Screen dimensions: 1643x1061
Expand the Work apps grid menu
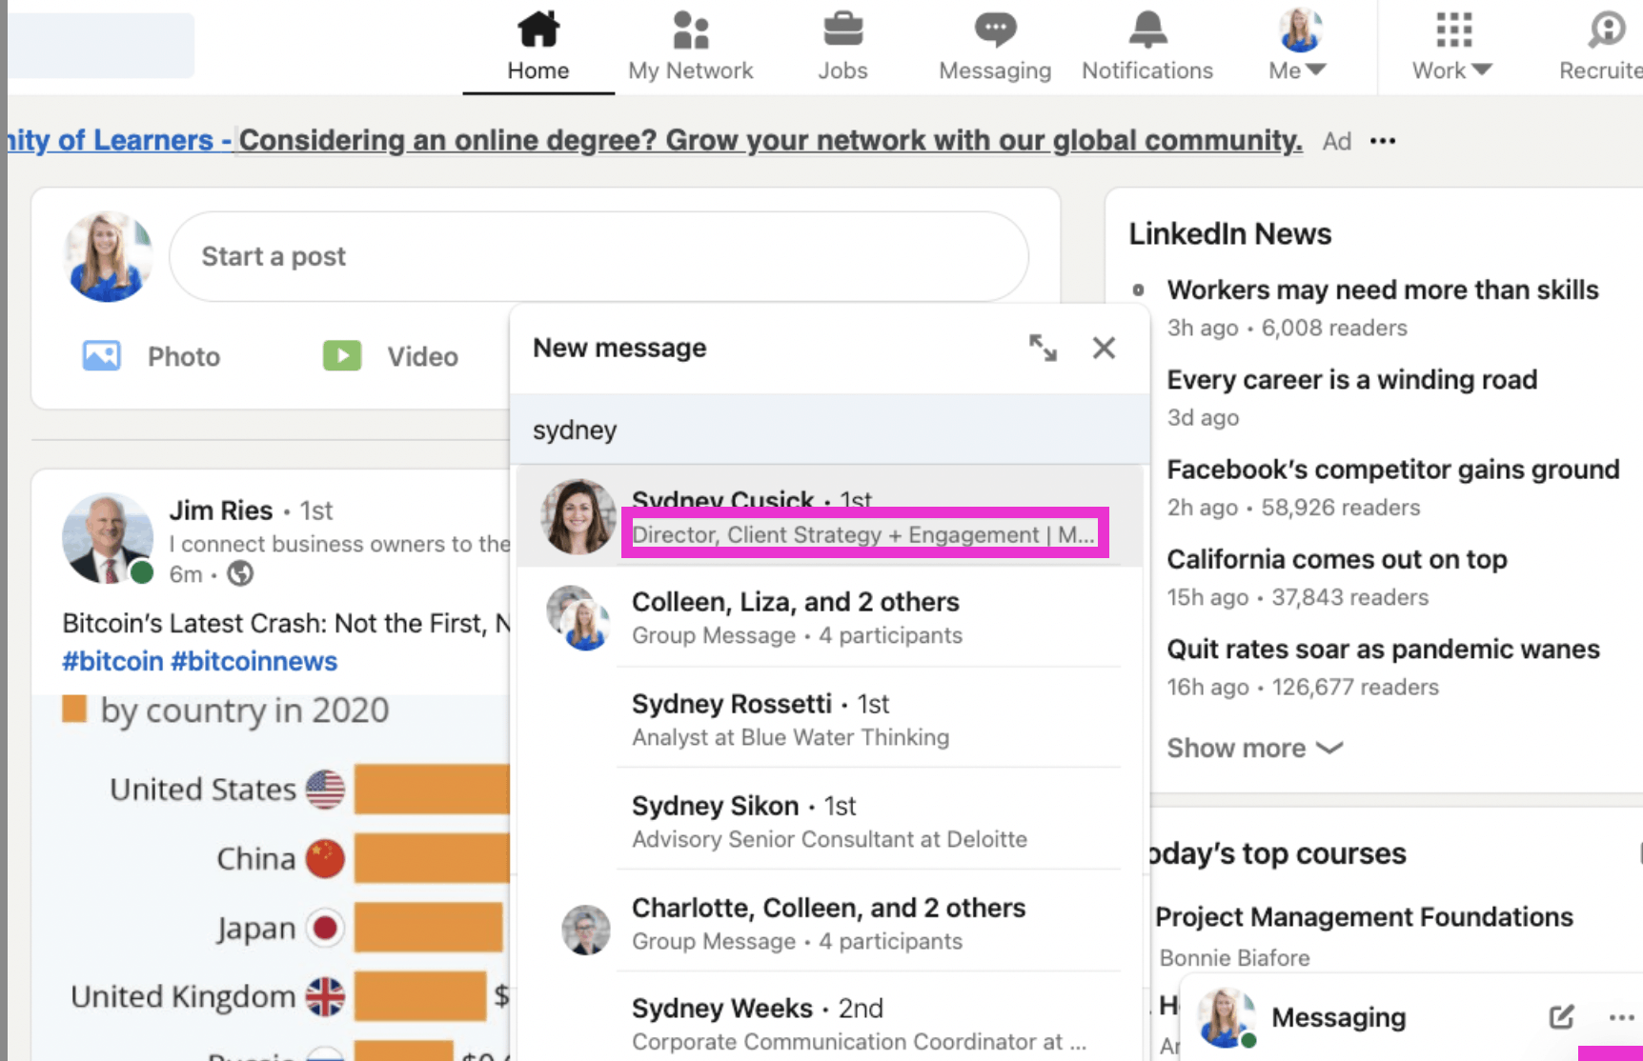[1453, 46]
